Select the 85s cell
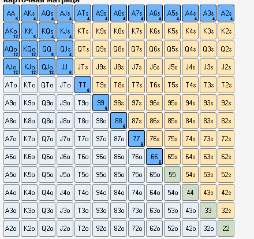 [x=172, y=121]
